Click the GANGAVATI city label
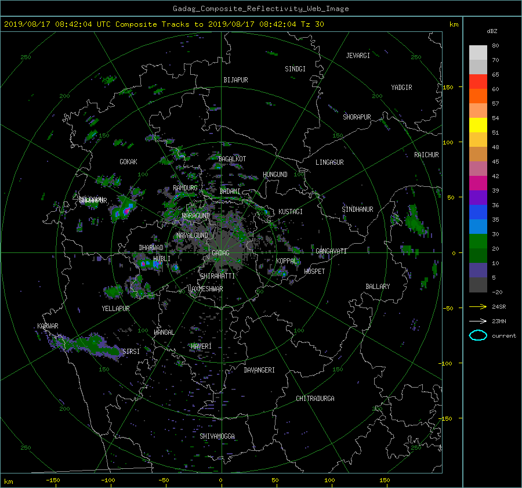This screenshot has width=522, height=488. pyautogui.click(x=331, y=251)
